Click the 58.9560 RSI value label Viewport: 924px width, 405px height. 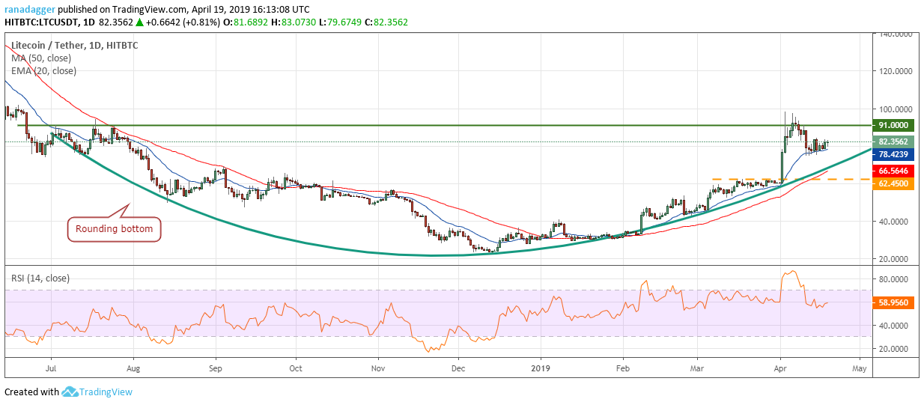[x=893, y=302]
